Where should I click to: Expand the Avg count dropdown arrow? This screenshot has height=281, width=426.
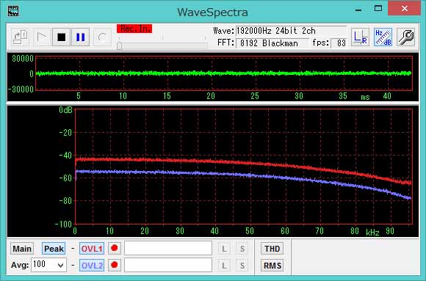tap(60, 266)
